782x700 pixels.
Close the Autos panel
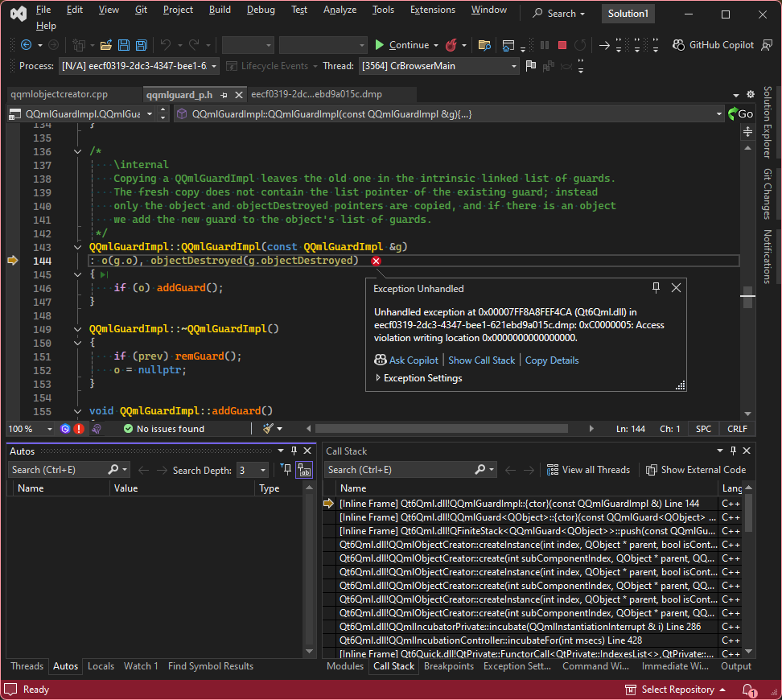[307, 451]
